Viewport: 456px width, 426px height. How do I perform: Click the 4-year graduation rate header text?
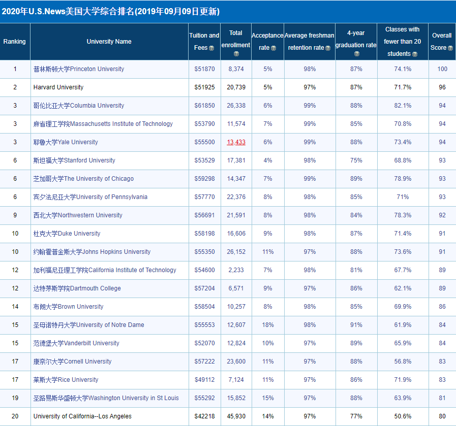coord(356,39)
